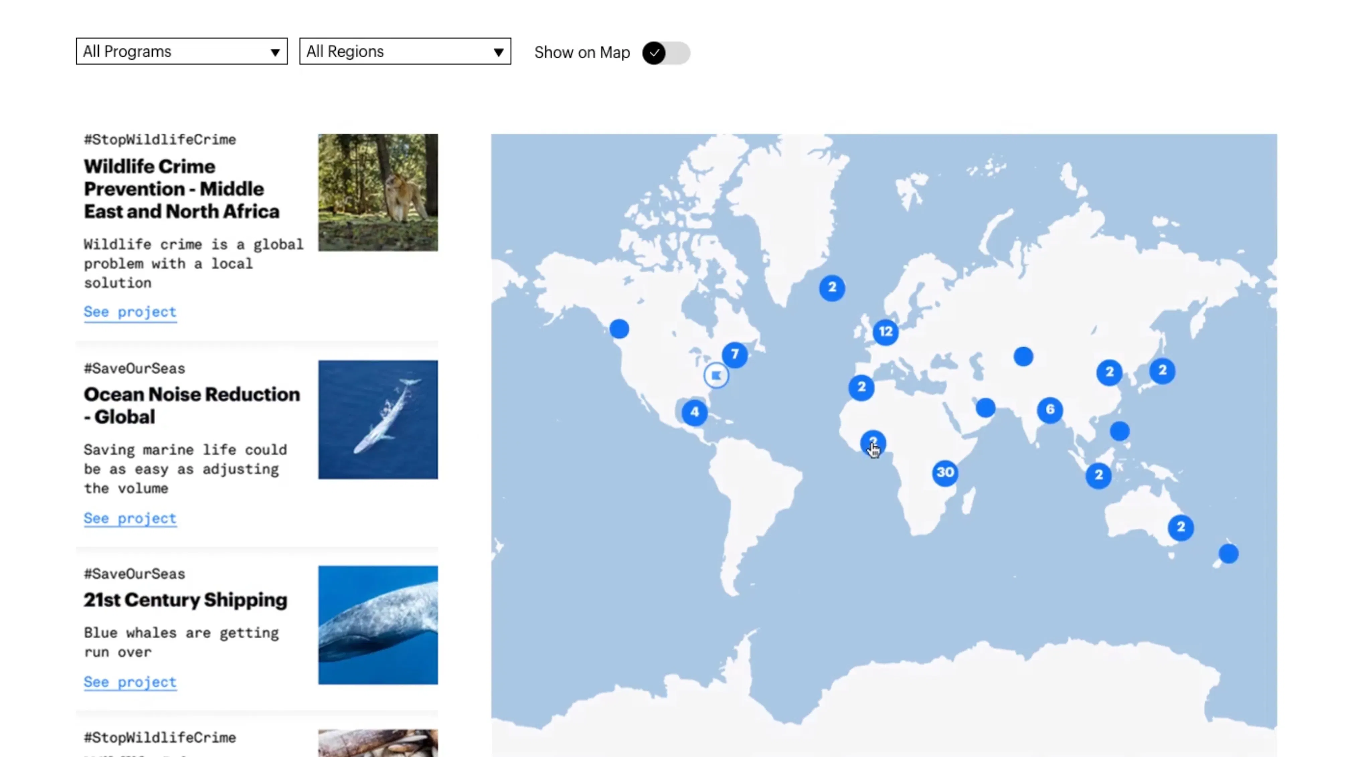Click the #SaveOurSeas tag above 21st Century Shipping
1352x757 pixels.
(x=134, y=574)
